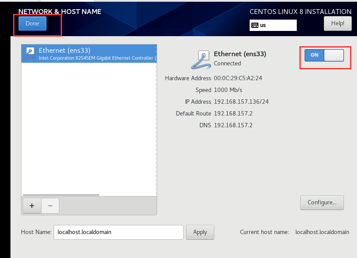Screen dimensions: 357x258
Task: Toggle the Ethernet ens33 ON switch
Action: [x=324, y=55]
